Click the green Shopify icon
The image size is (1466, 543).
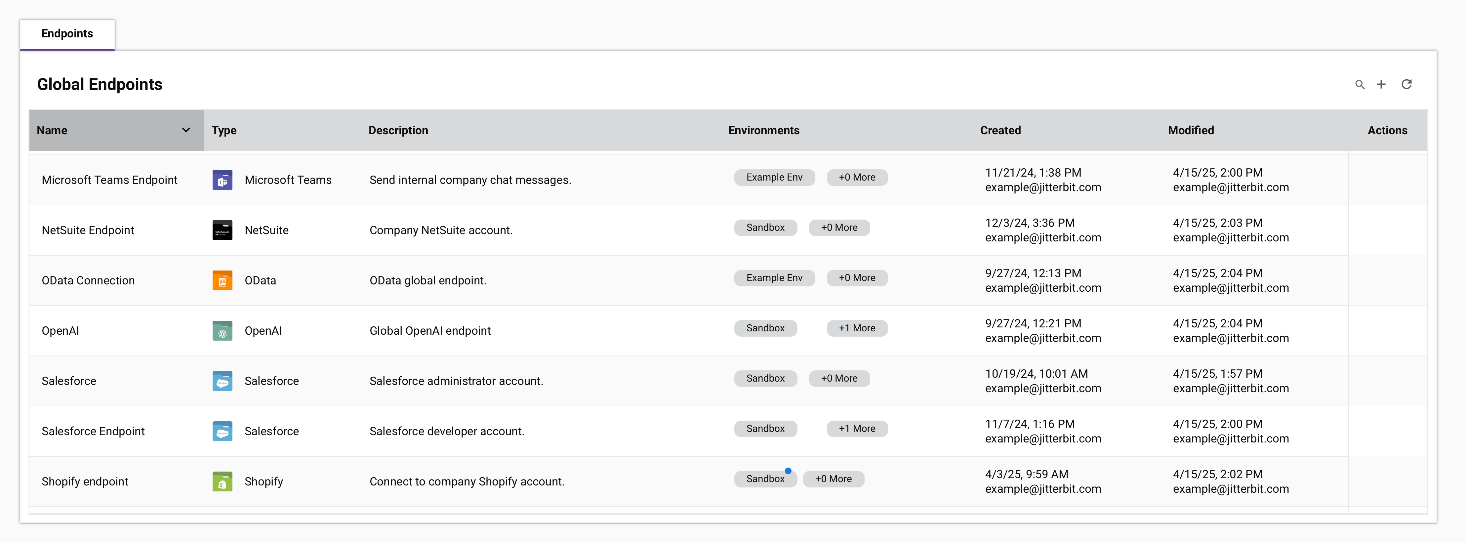tap(222, 481)
